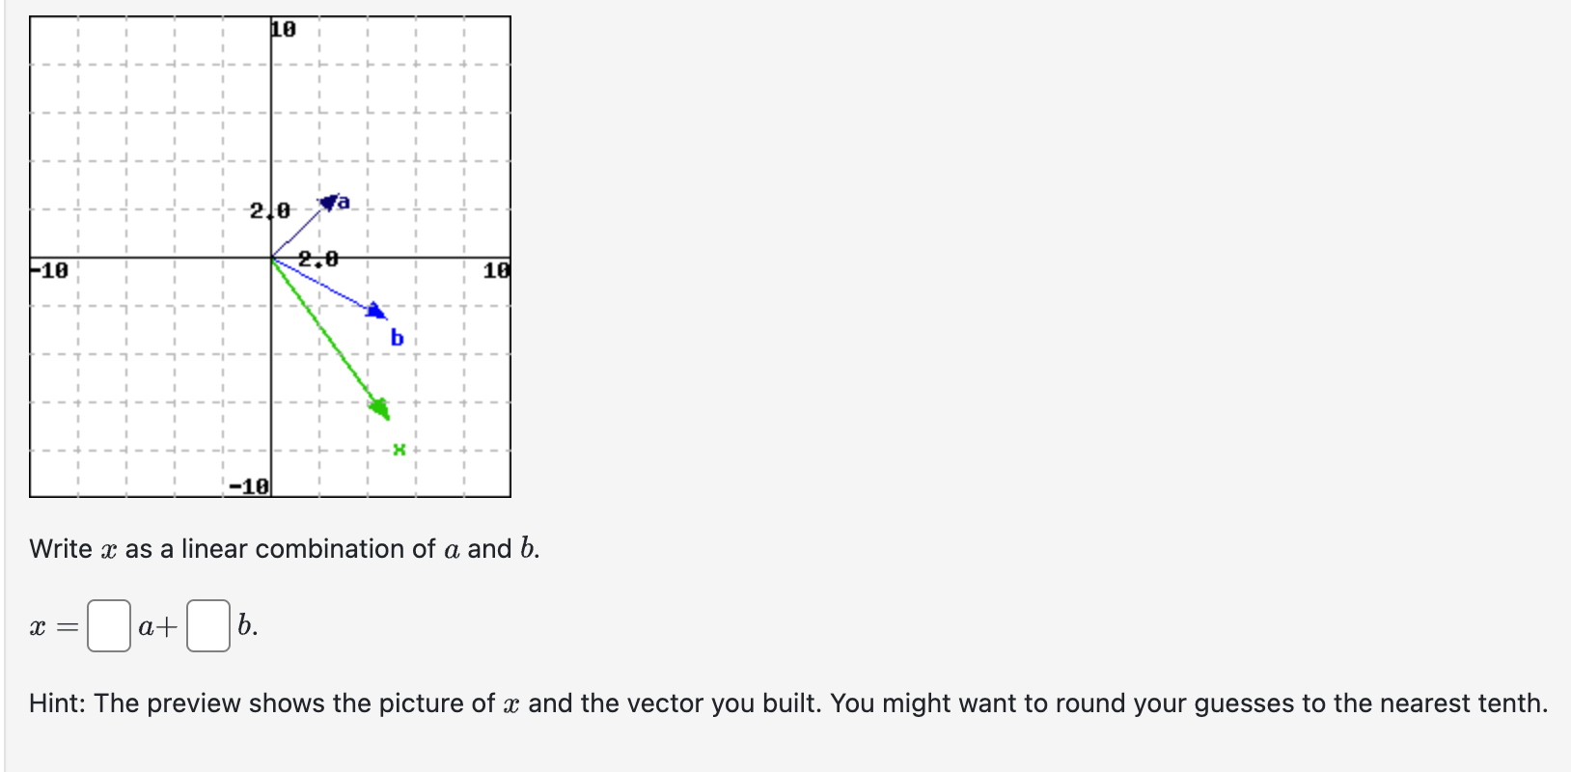Click the arrowhead of vector b
The image size is (1571, 772).
click(376, 311)
